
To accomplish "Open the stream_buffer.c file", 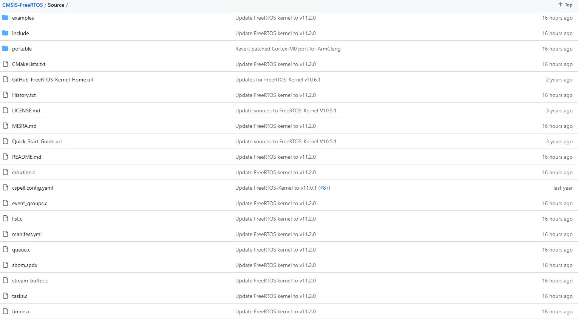I will [x=30, y=281].
